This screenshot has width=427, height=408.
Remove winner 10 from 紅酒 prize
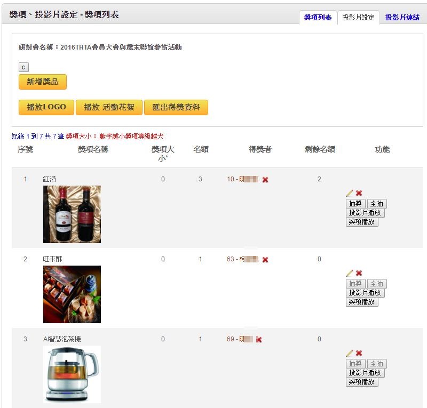265,180
